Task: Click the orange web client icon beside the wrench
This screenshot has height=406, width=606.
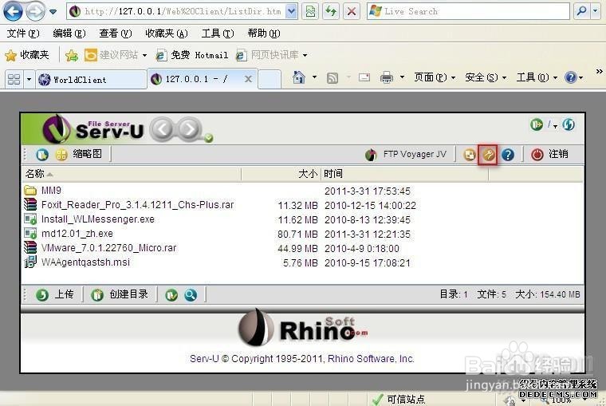Action: tap(469, 155)
